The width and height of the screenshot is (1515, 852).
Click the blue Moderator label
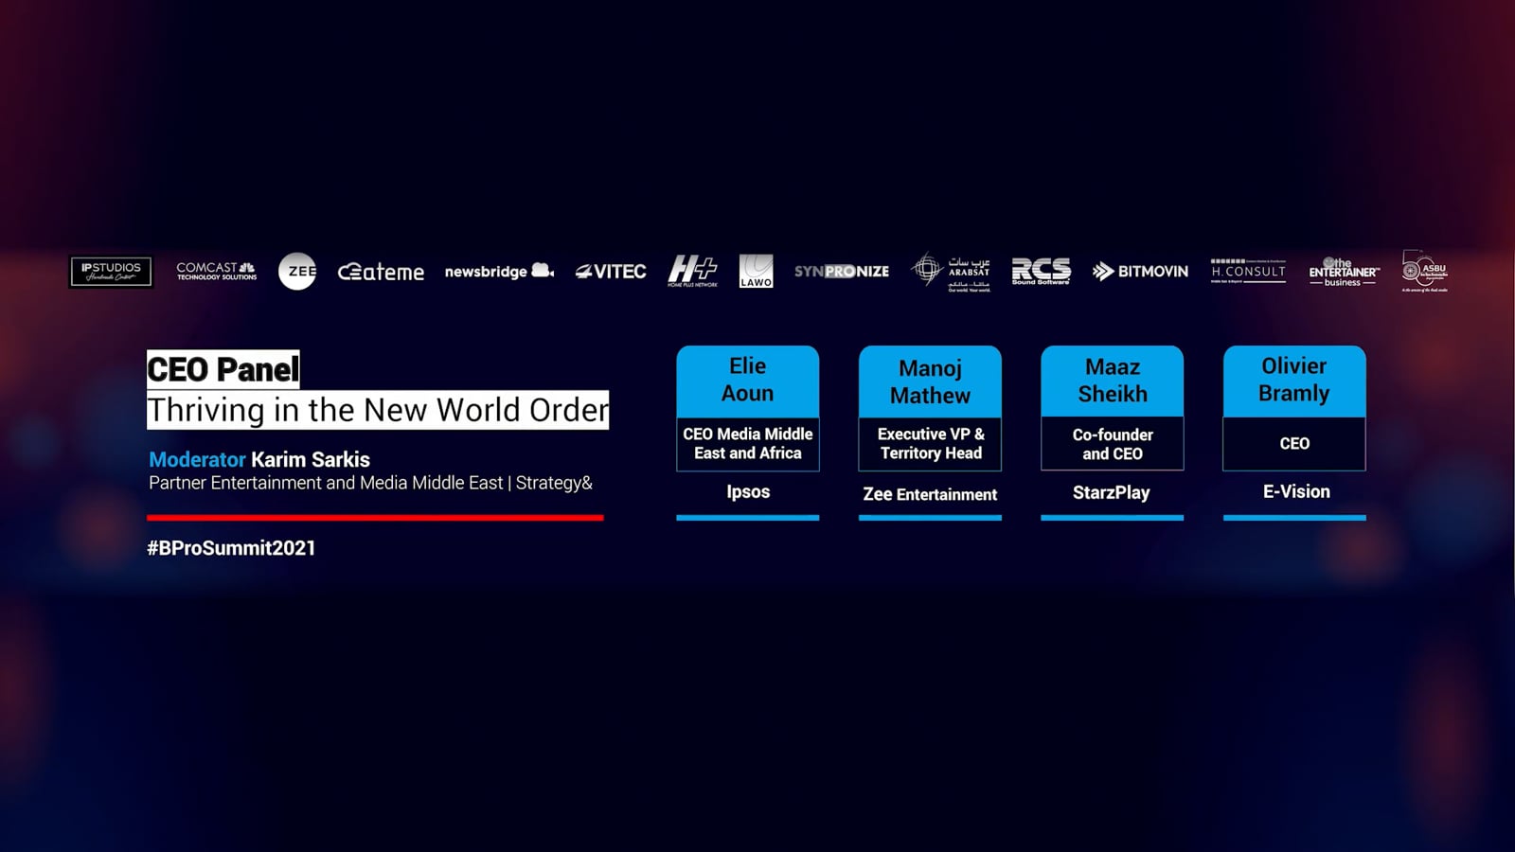pos(197,459)
